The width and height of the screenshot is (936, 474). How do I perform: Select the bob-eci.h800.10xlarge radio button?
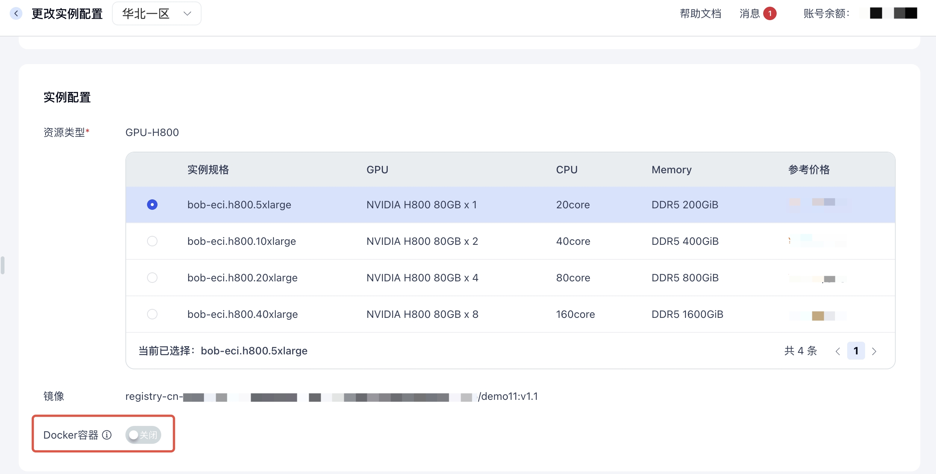pos(152,241)
